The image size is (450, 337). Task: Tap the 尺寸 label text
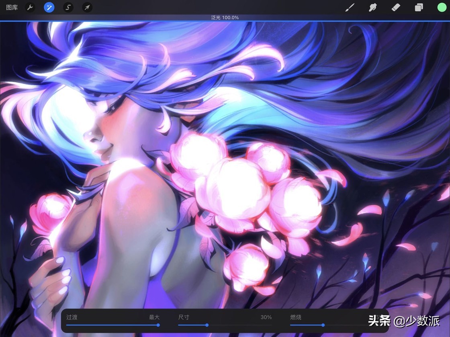pyautogui.click(x=184, y=317)
